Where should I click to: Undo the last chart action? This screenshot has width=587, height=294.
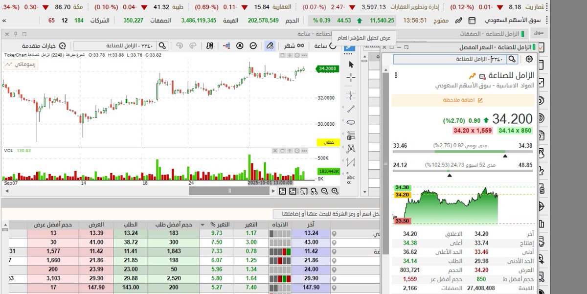click(x=180, y=45)
